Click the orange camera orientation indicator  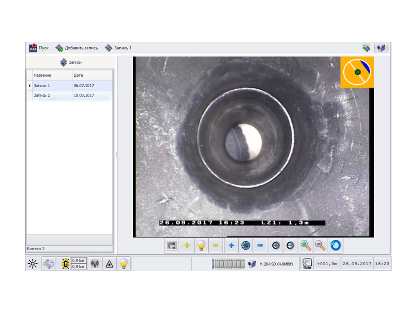pos(357,72)
